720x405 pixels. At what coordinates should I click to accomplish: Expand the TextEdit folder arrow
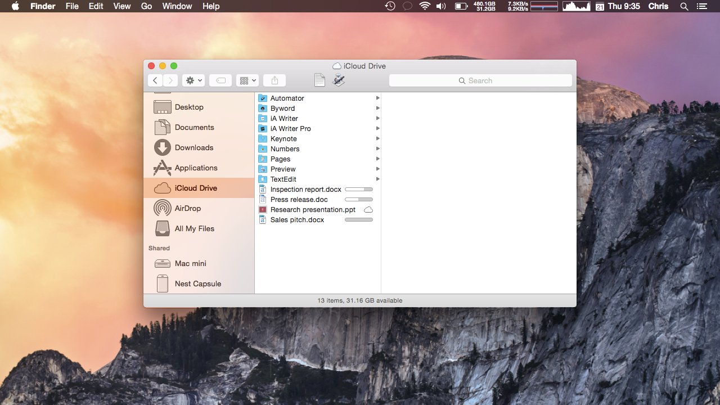click(377, 179)
